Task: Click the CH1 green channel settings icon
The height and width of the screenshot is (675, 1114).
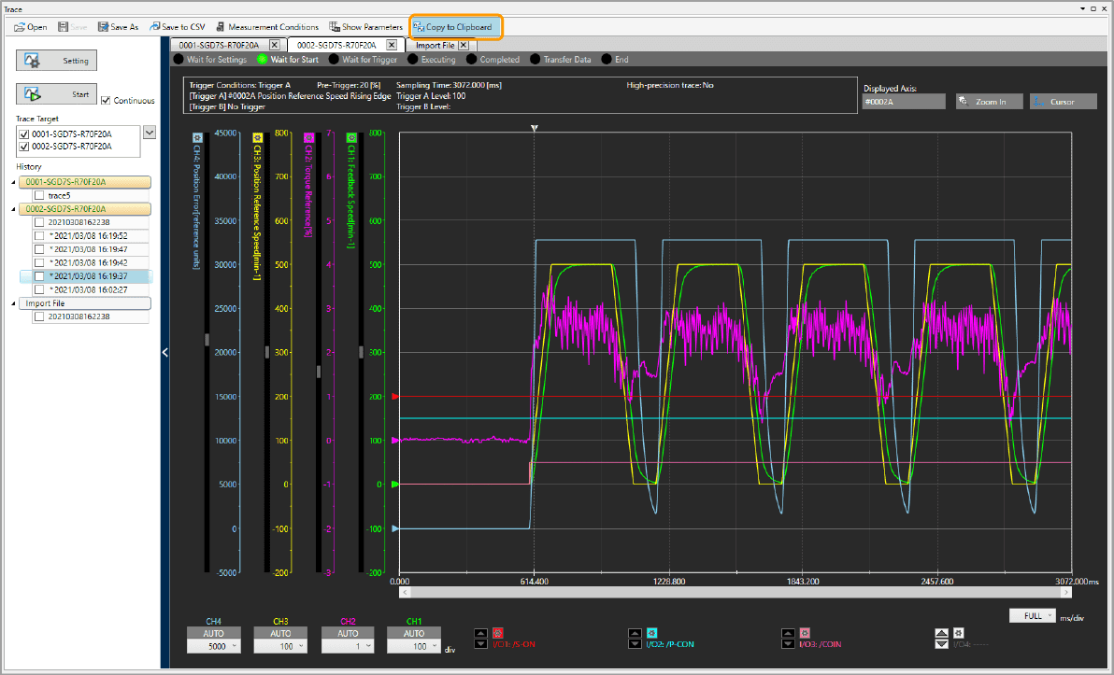Action: click(351, 137)
